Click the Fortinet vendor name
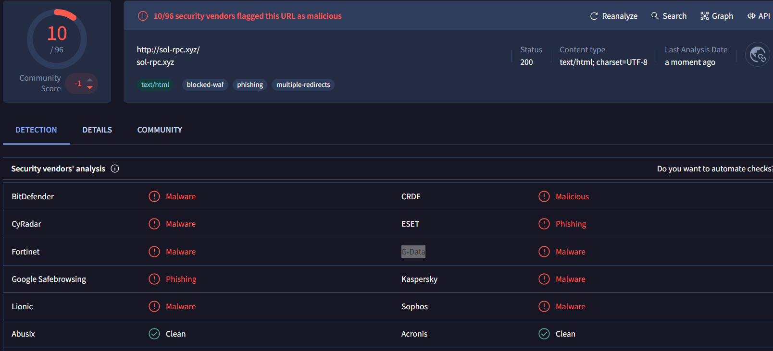The image size is (773, 351). point(25,252)
